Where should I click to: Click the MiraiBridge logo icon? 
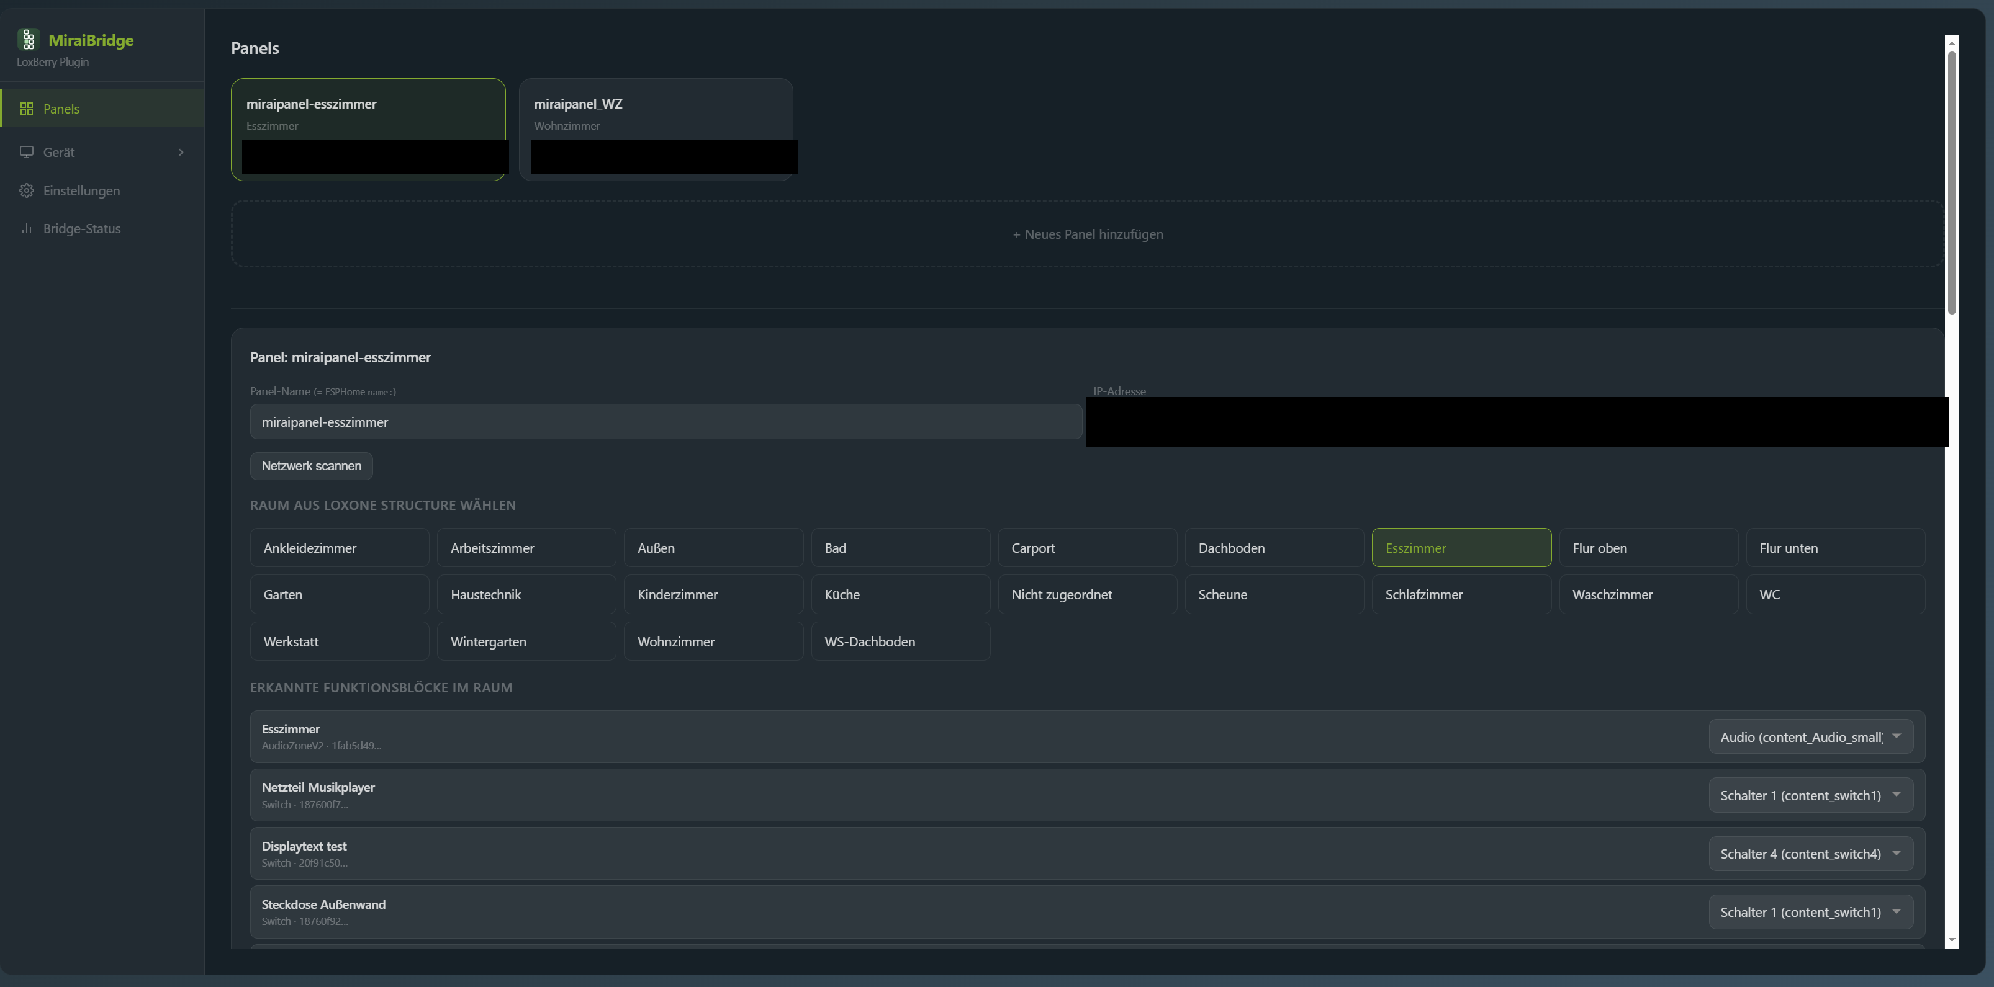[28, 38]
